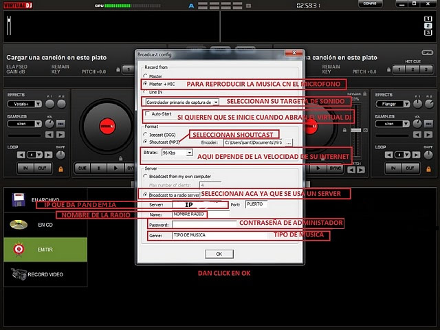Screen dimensions: 440x330
Task: Open the RECORD VIDEO option
Action: (45, 274)
